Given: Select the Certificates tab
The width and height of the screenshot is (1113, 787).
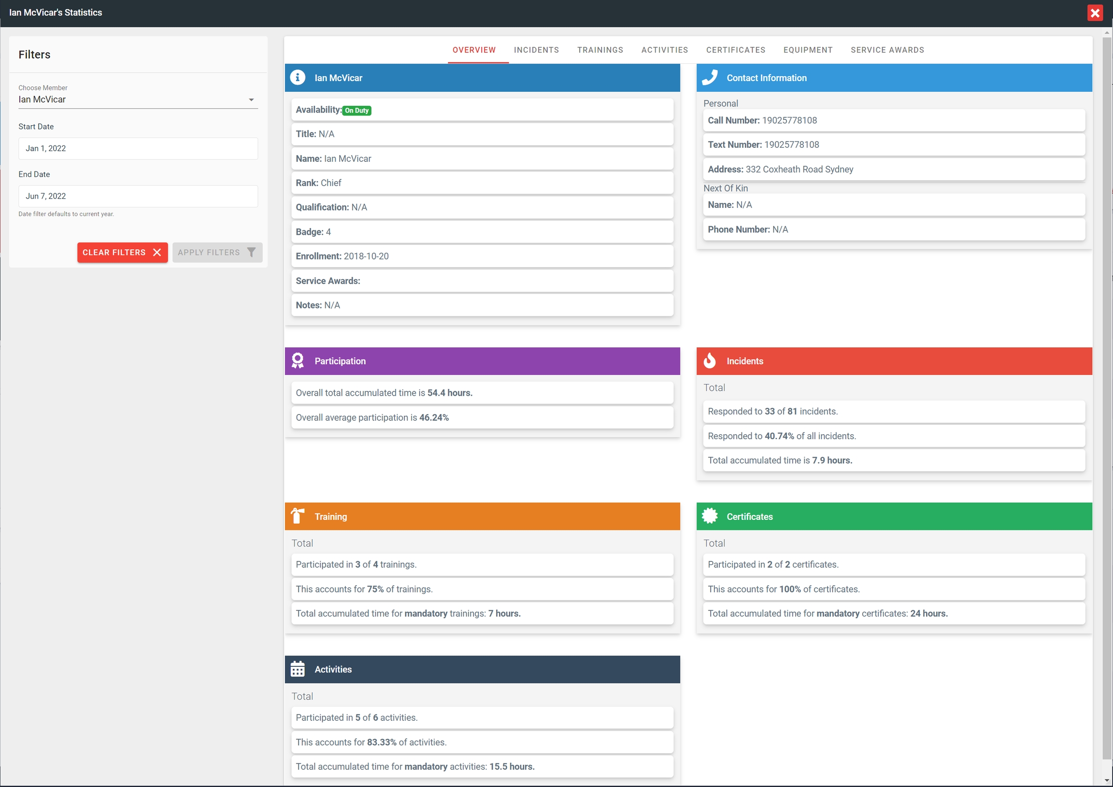Looking at the screenshot, I should [735, 50].
